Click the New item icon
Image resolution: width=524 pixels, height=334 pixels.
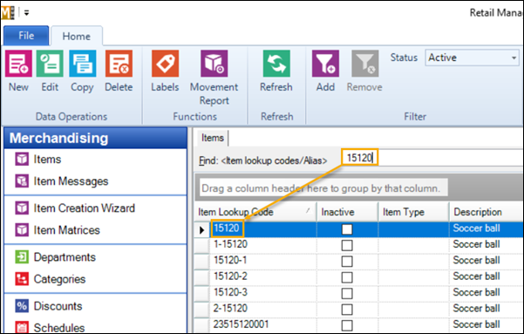tap(18, 64)
